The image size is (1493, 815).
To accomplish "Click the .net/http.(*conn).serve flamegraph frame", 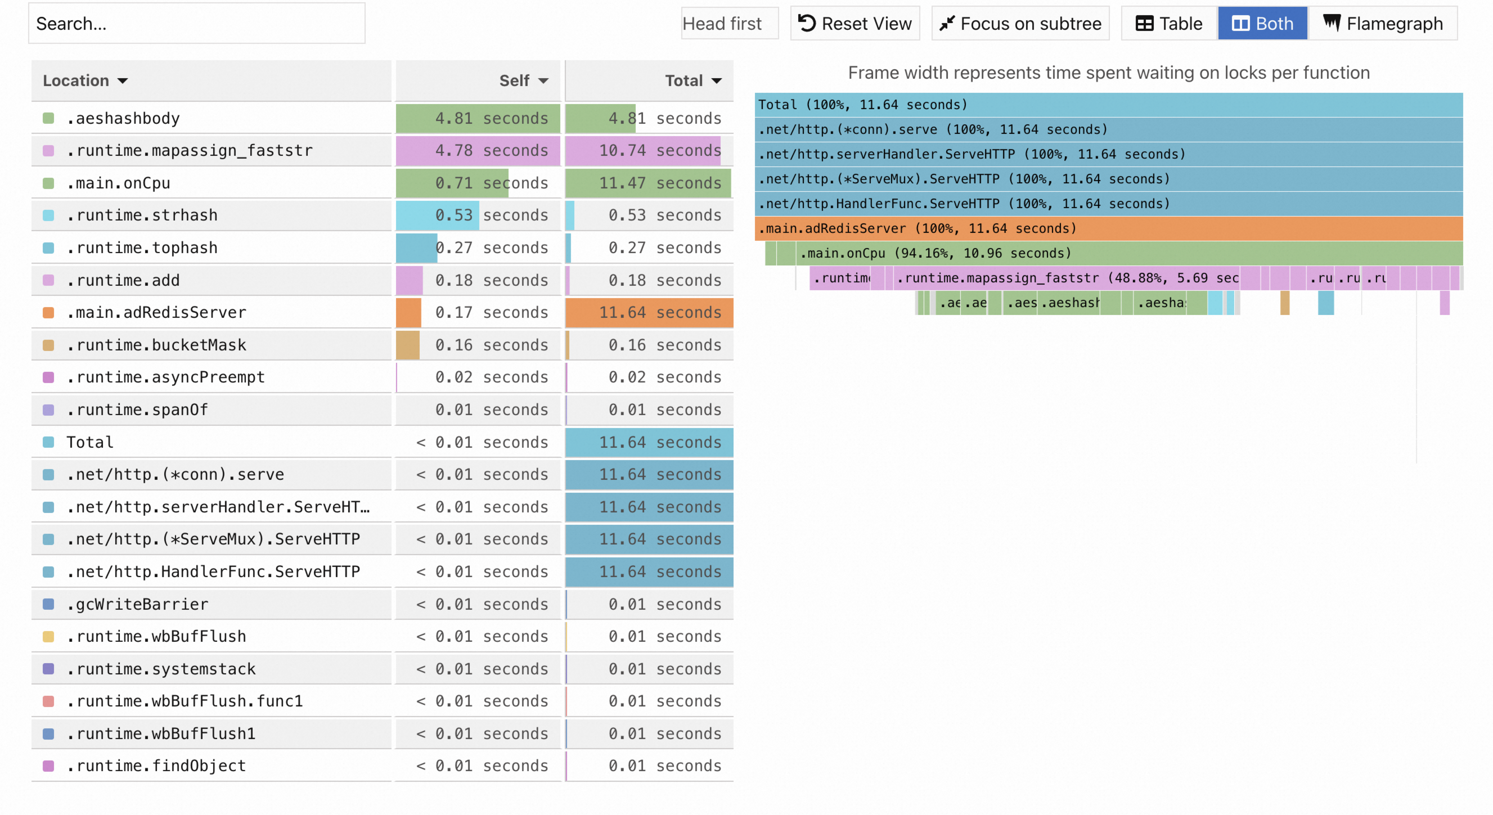I will click(x=1109, y=129).
